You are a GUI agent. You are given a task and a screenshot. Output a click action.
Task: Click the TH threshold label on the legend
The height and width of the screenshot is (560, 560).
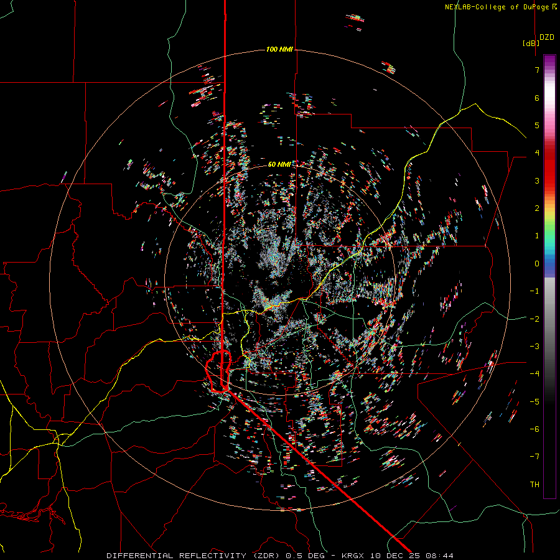pyautogui.click(x=534, y=485)
